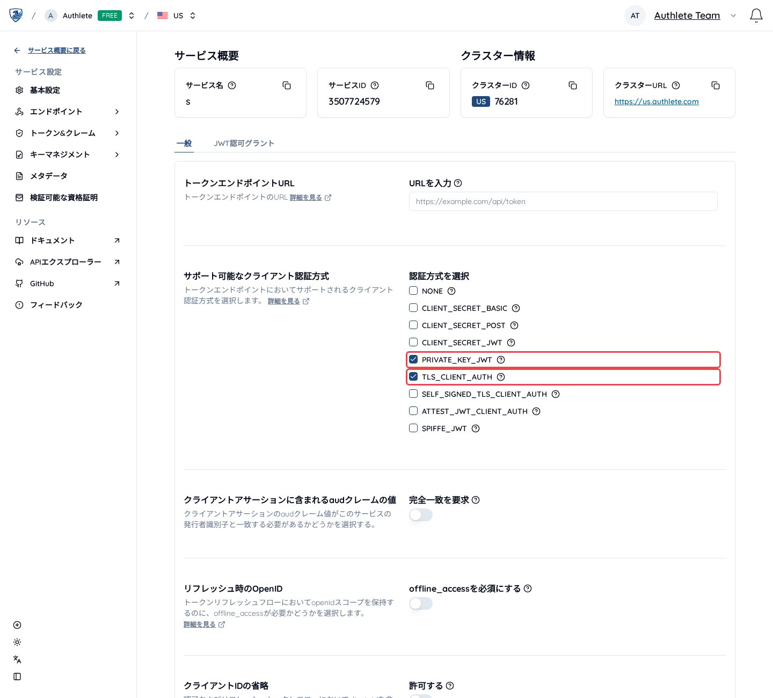Show help for CLIENT_SECRET_JWT
This screenshot has width=773, height=698.
(x=511, y=343)
